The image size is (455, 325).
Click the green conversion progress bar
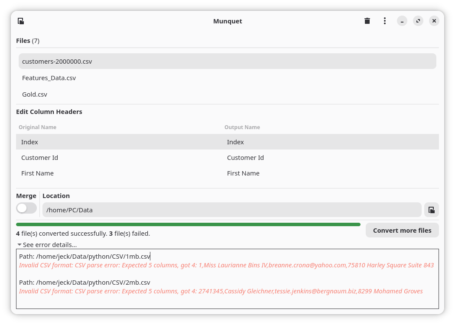coord(188,224)
